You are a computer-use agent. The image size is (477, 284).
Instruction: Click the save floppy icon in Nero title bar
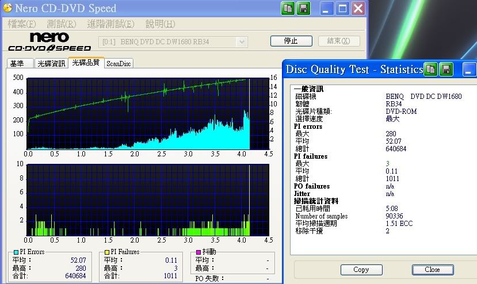[303, 9]
